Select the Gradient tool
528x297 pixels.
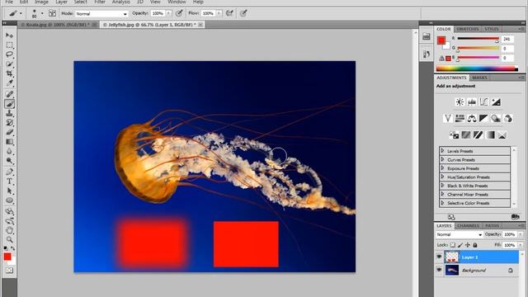pos(9,141)
